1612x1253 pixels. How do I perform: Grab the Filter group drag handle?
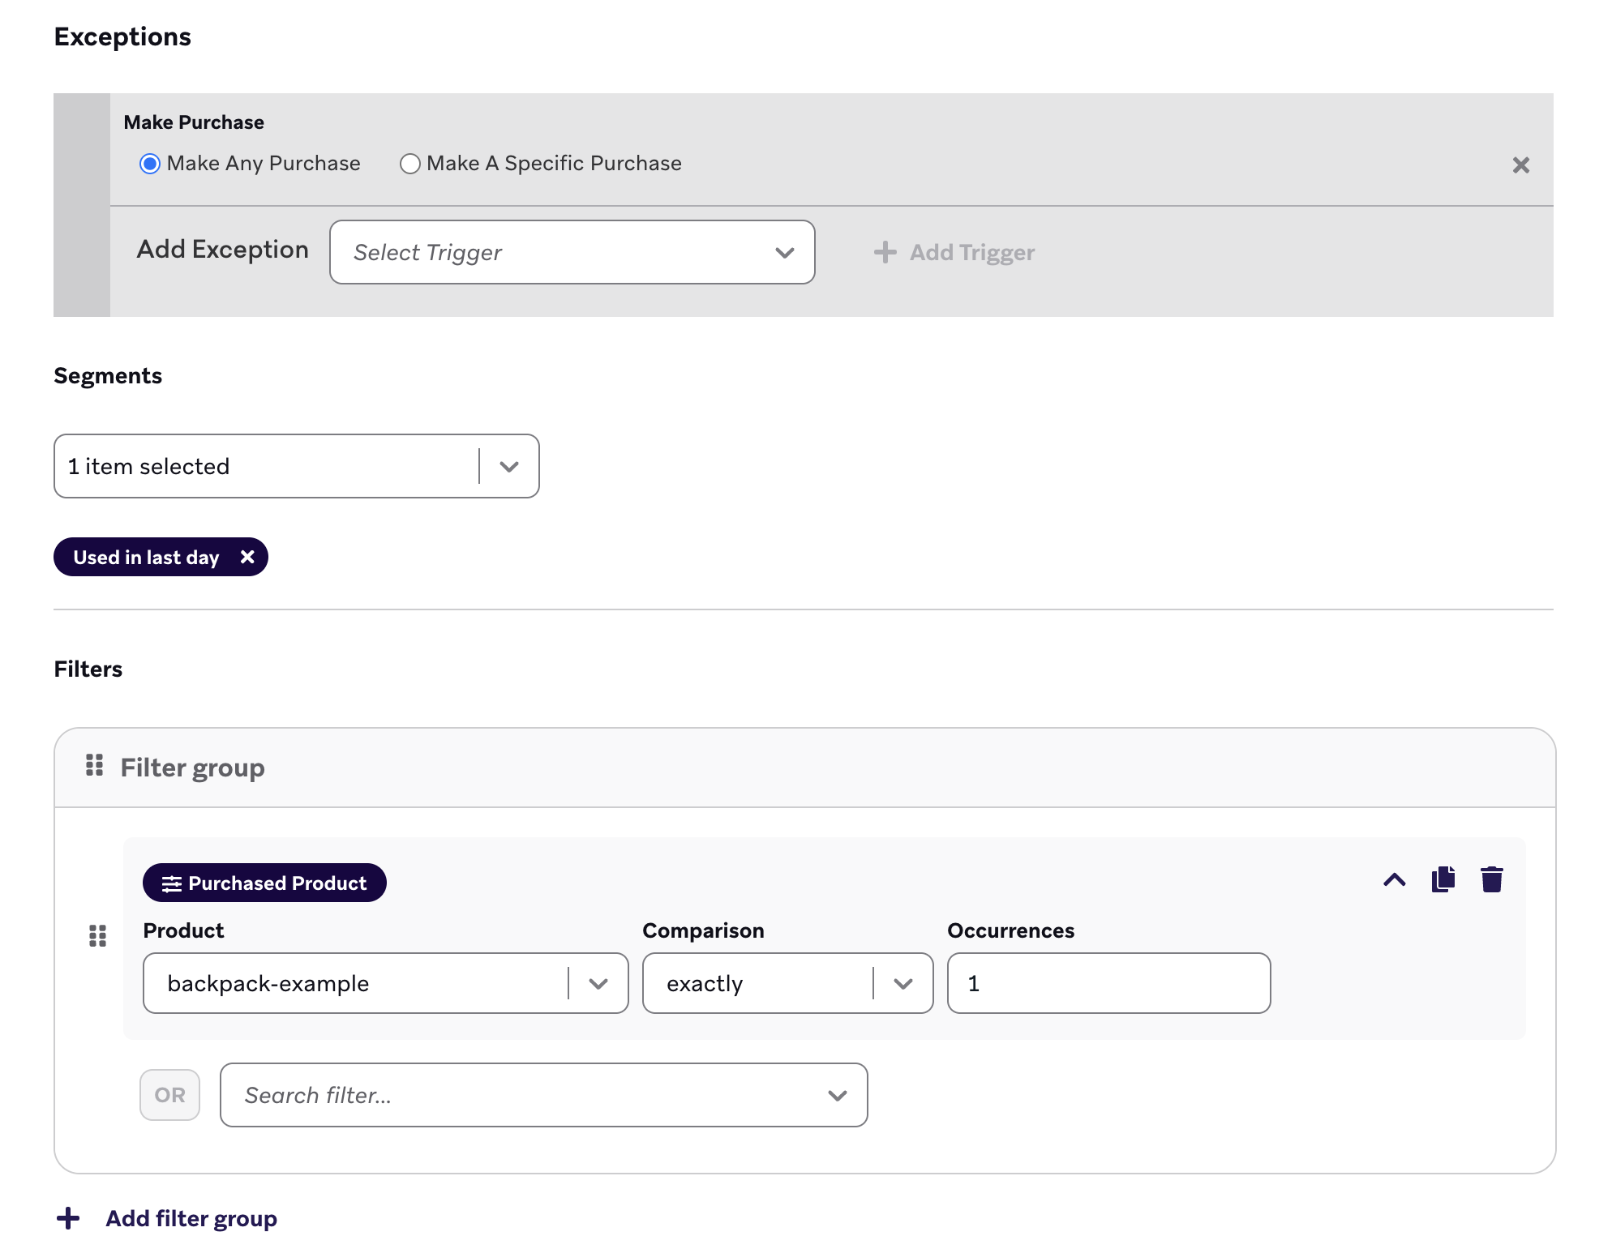click(94, 765)
